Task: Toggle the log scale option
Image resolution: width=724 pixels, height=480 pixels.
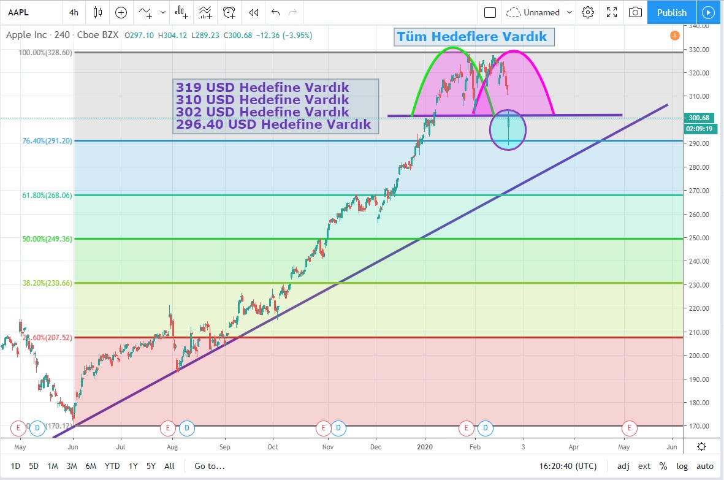Action: tap(682, 466)
